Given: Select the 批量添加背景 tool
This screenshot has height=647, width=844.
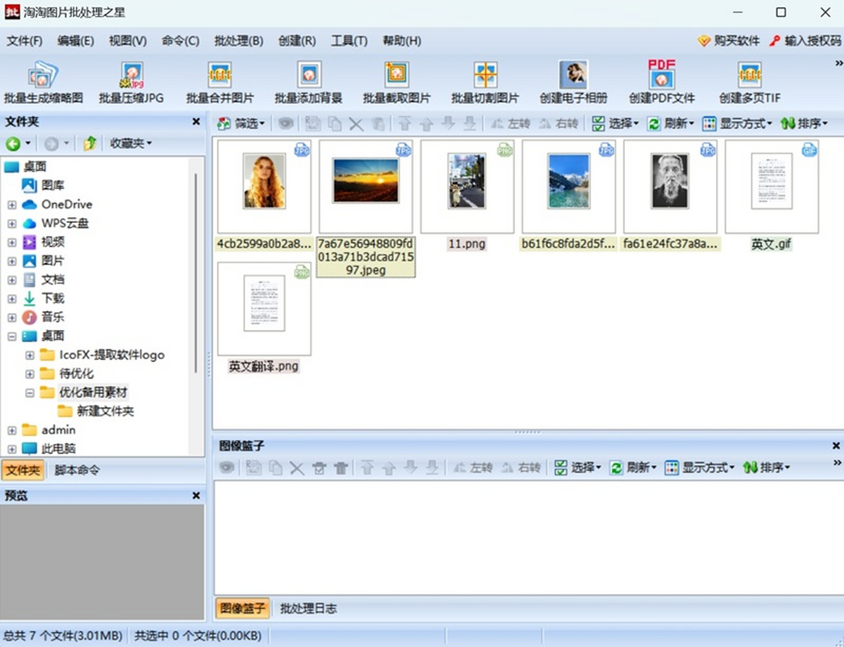Looking at the screenshot, I should (x=308, y=82).
